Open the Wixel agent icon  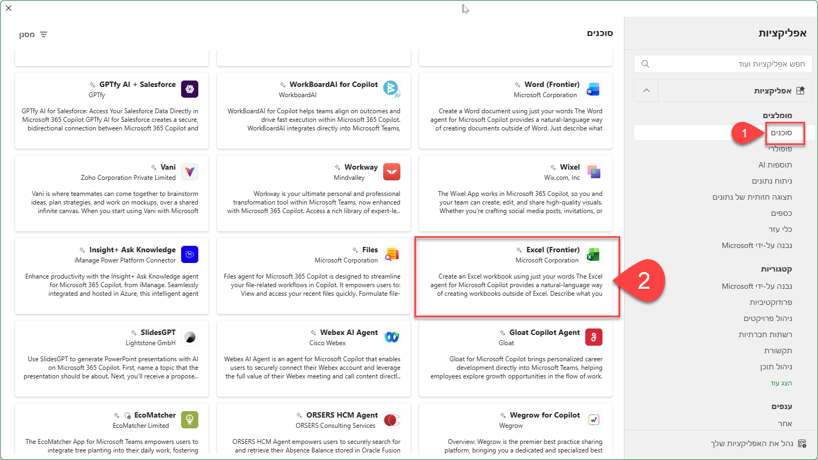point(593,172)
